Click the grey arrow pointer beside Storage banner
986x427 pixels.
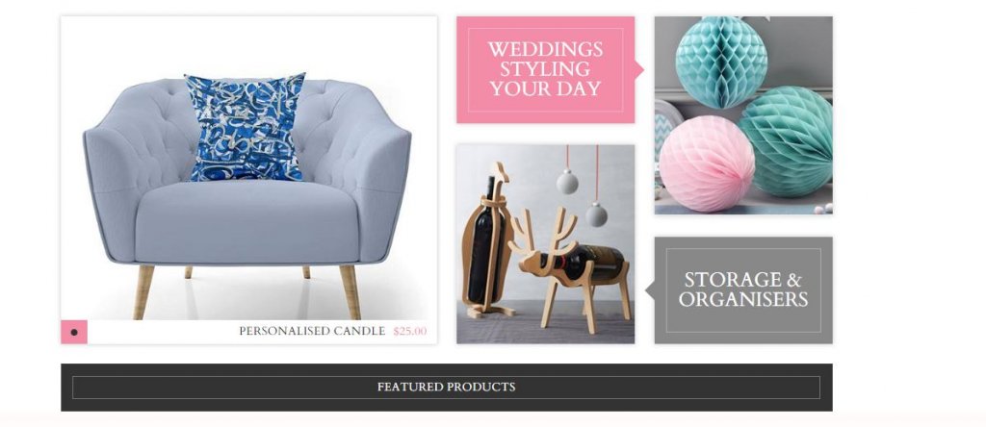650,290
